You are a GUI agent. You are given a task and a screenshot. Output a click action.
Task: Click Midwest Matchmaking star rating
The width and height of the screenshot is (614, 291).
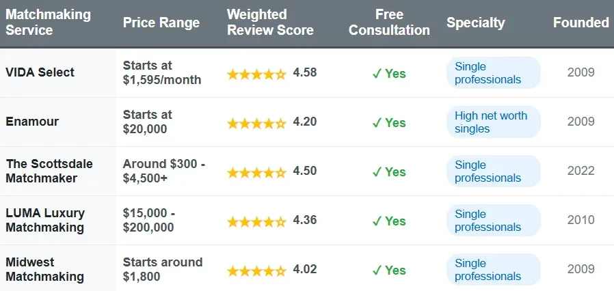256,271
